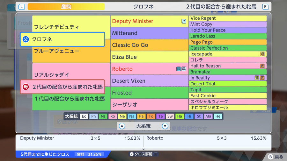Screen dimensions: 287x161
Task: Click the Roberto pedigree cell
Action: [149, 69]
